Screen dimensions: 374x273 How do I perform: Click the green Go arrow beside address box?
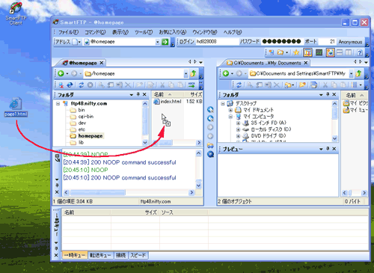pyautogui.click(x=165, y=42)
